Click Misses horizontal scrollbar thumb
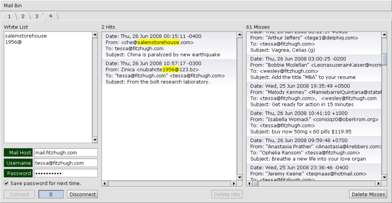The image size is (392, 203). tap(255, 184)
